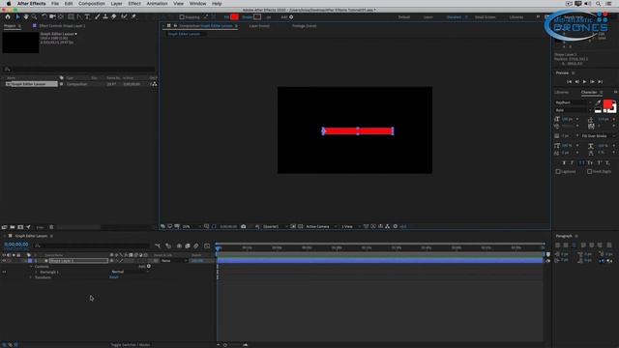Select the Hand tool
Image resolution: width=619 pixels, height=348 pixels.
click(26, 17)
